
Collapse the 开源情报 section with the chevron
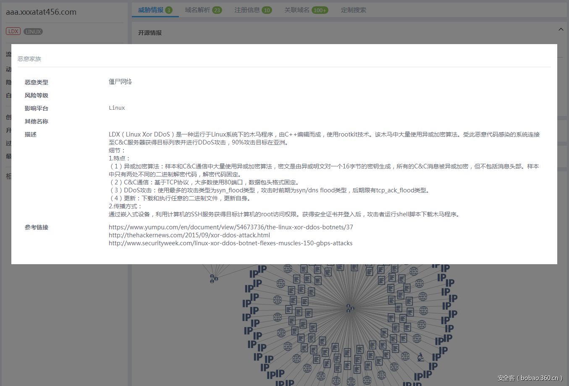tap(561, 29)
